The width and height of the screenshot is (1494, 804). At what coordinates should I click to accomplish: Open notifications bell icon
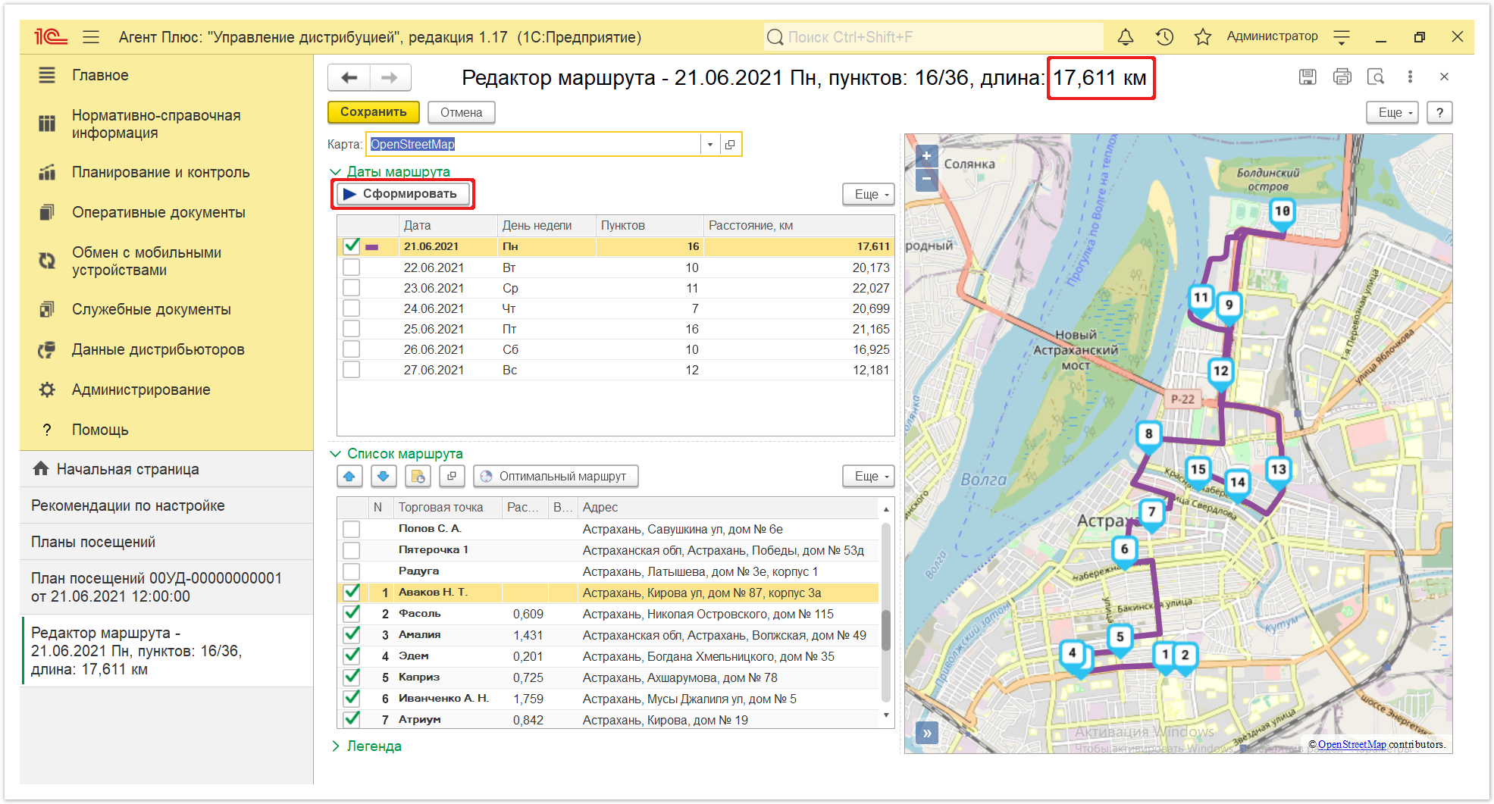coord(1126,36)
